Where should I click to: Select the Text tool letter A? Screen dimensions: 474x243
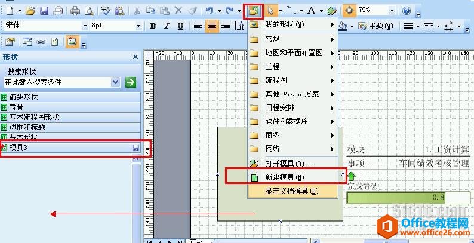tap(312, 11)
